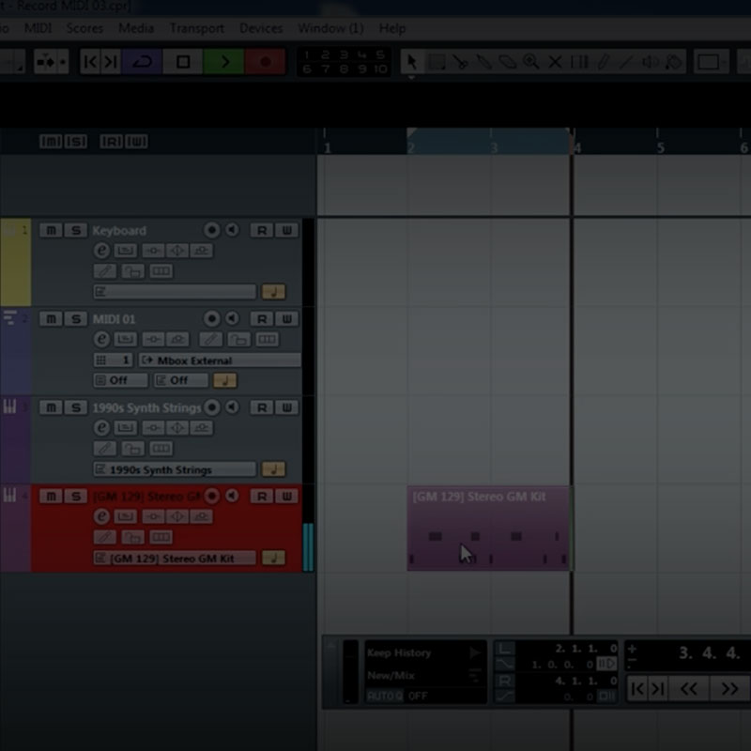Open the MIDI channel 1 selector on MIDI 01
This screenshot has height=751, width=751.
pos(113,360)
